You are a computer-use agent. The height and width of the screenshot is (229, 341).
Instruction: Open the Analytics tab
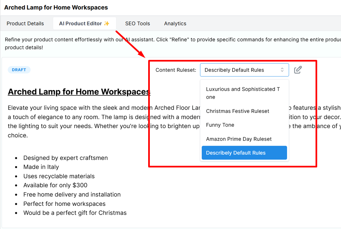tap(175, 23)
